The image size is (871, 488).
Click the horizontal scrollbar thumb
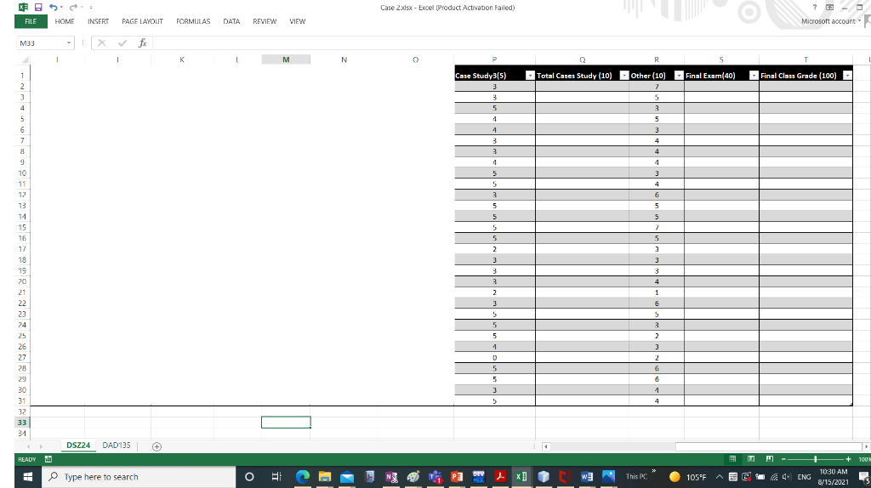[768, 446]
